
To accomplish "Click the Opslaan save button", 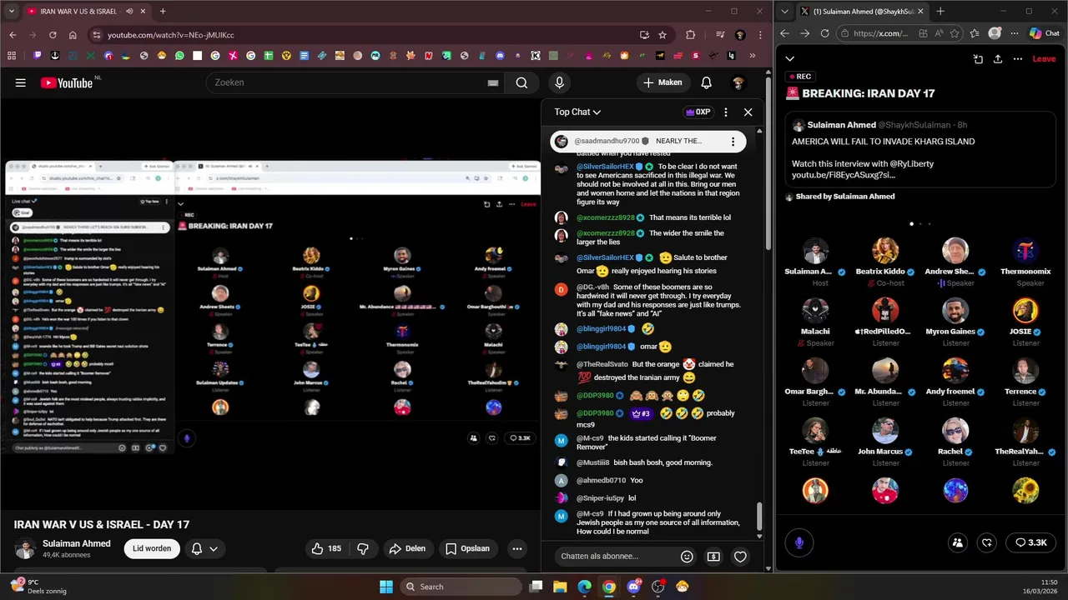I will (x=468, y=548).
